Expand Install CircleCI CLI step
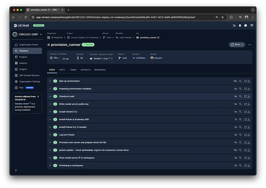The width and height of the screenshot is (266, 188). [x=50, y=112]
